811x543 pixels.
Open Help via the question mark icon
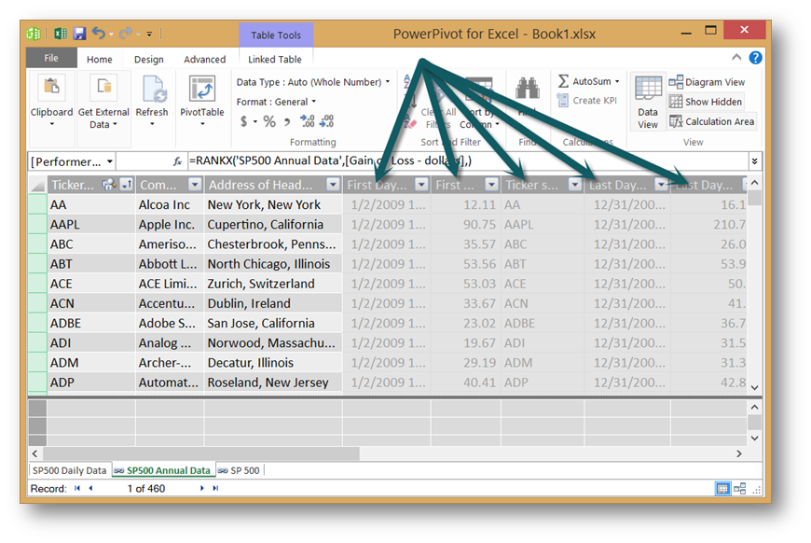[755, 58]
